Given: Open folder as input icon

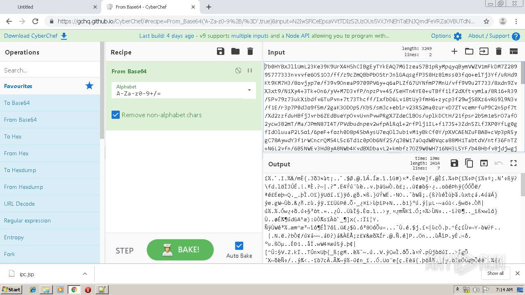Looking at the screenshot, I should (469, 51).
